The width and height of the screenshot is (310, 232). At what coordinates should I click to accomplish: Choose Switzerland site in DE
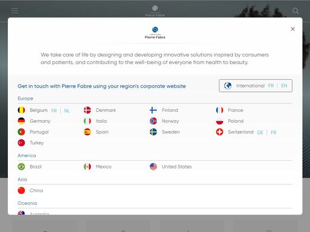(260, 132)
